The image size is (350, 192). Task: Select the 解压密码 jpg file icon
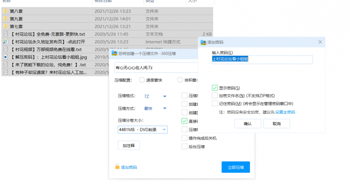coord(5,57)
